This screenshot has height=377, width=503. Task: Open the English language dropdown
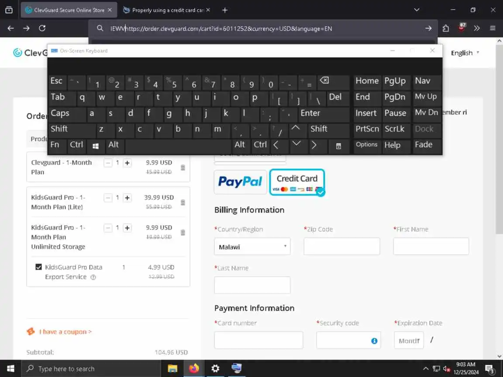pos(465,53)
